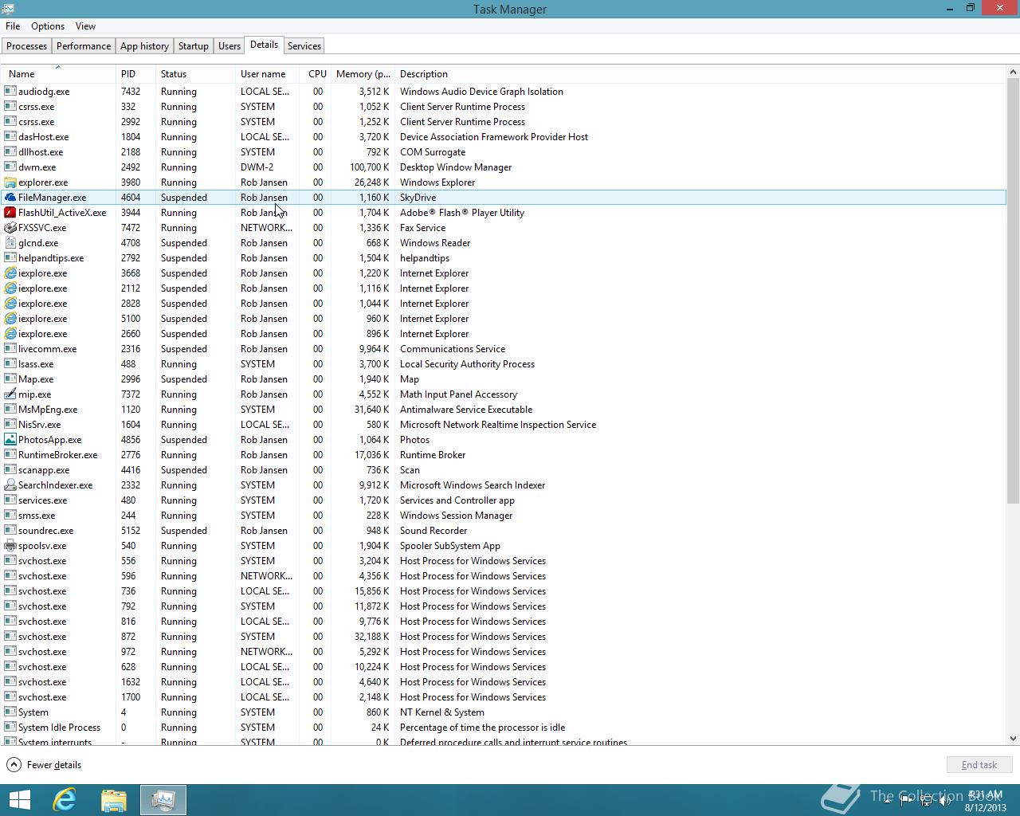Screen dimensions: 1020x816
Task: Click the Desktop Window Manager description
Action: pyautogui.click(x=456, y=167)
